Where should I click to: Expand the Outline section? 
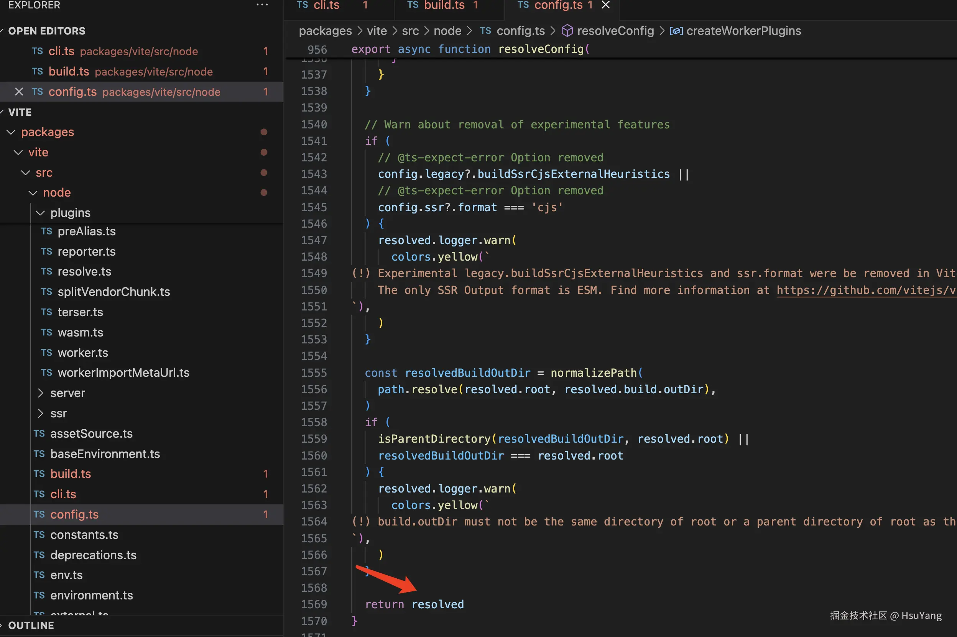(31, 625)
